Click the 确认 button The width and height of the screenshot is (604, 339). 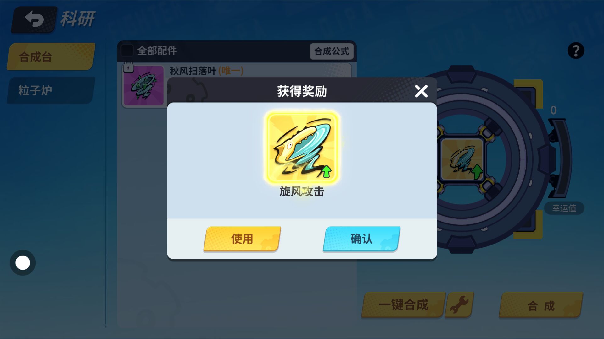[x=361, y=239]
